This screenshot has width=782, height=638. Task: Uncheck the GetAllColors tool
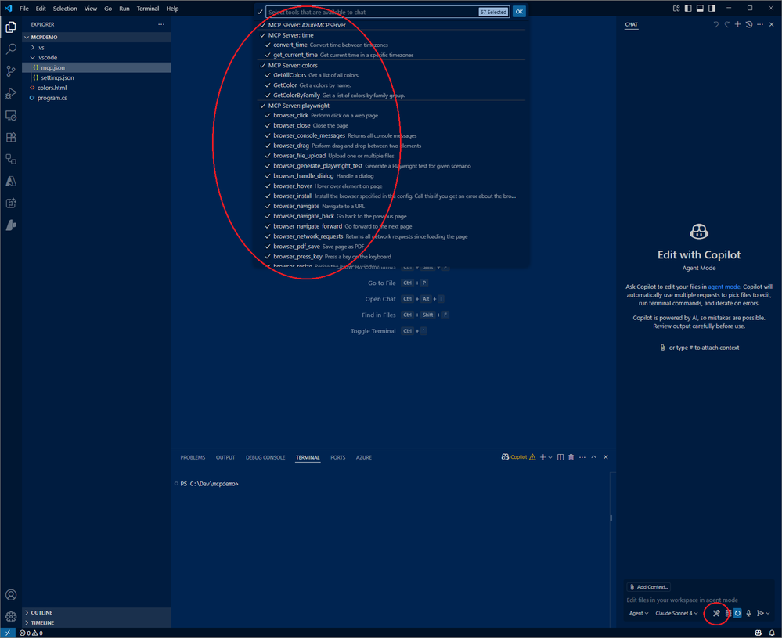click(x=268, y=75)
